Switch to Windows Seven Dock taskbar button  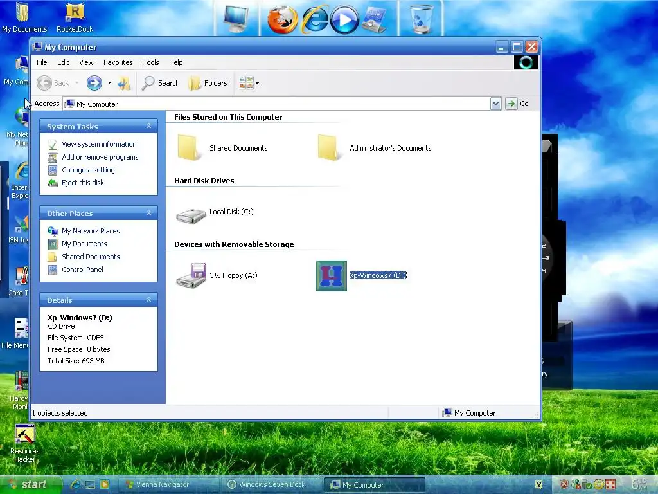pos(272,484)
